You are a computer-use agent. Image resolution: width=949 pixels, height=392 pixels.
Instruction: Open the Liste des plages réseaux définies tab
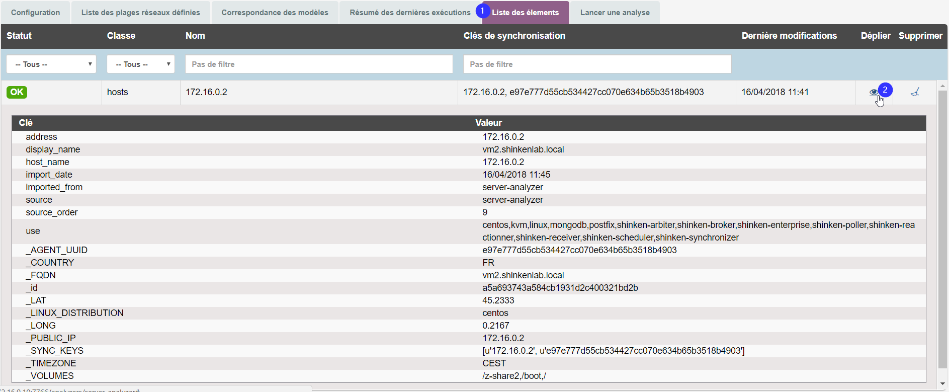click(141, 13)
